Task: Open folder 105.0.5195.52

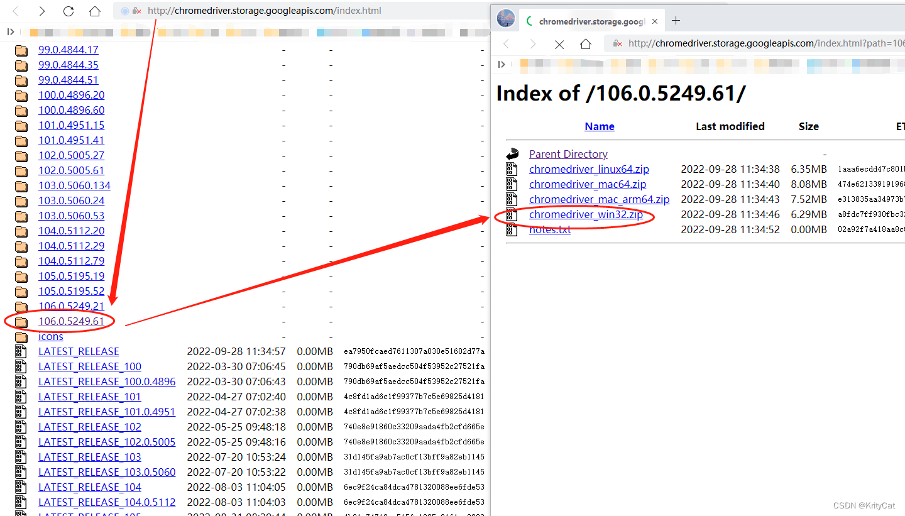Action: point(72,291)
